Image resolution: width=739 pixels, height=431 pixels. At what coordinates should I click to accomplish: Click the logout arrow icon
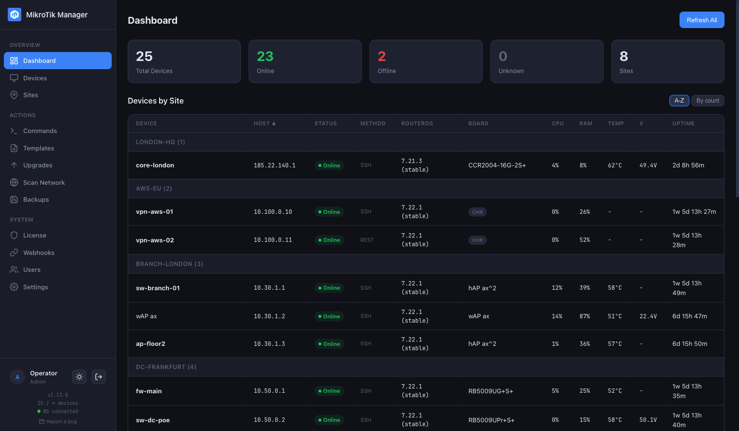(99, 377)
